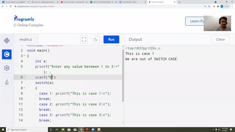Open the Chrome profile Paused button

pyautogui.click(x=225, y=7)
